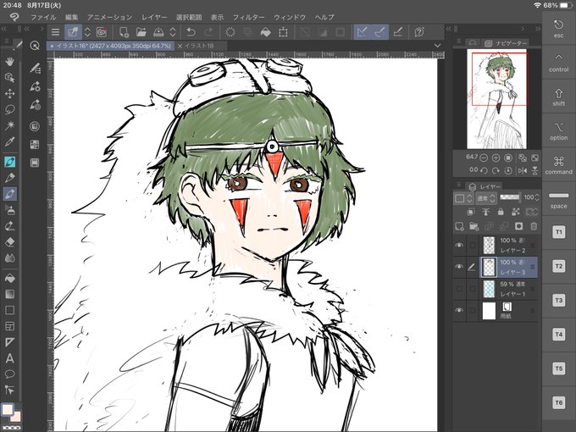This screenshot has height=432, width=576.
Task: Hide the 用紙 paper layer
Action: [x=459, y=310]
